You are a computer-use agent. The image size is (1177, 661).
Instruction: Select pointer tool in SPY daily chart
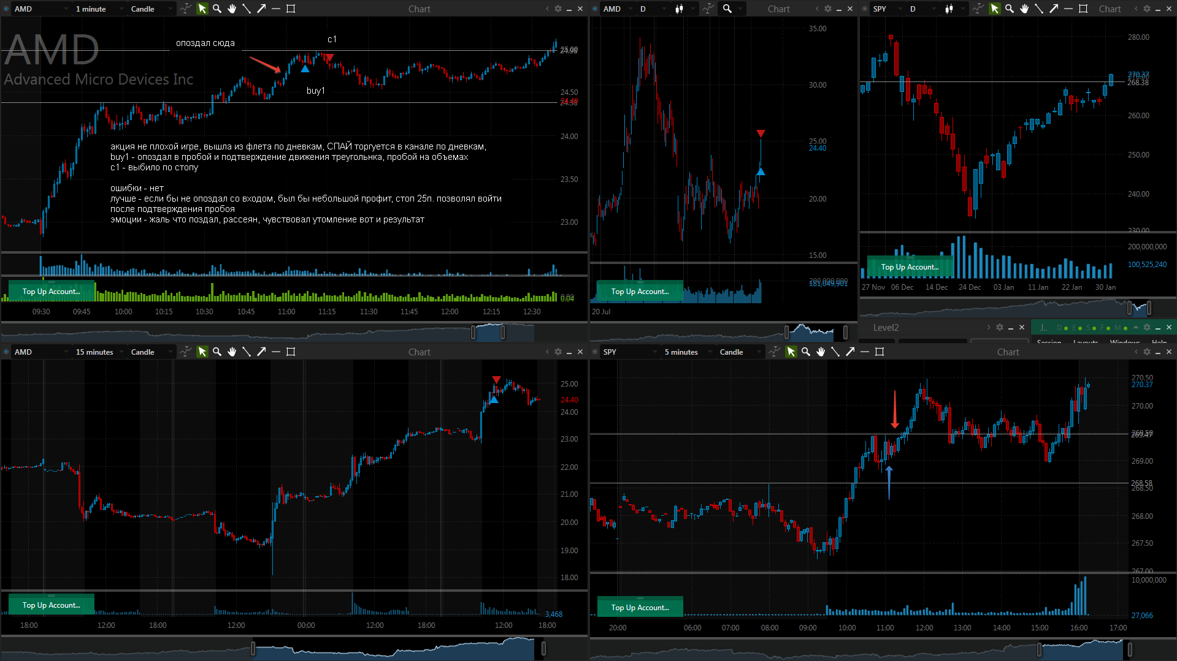(x=995, y=9)
